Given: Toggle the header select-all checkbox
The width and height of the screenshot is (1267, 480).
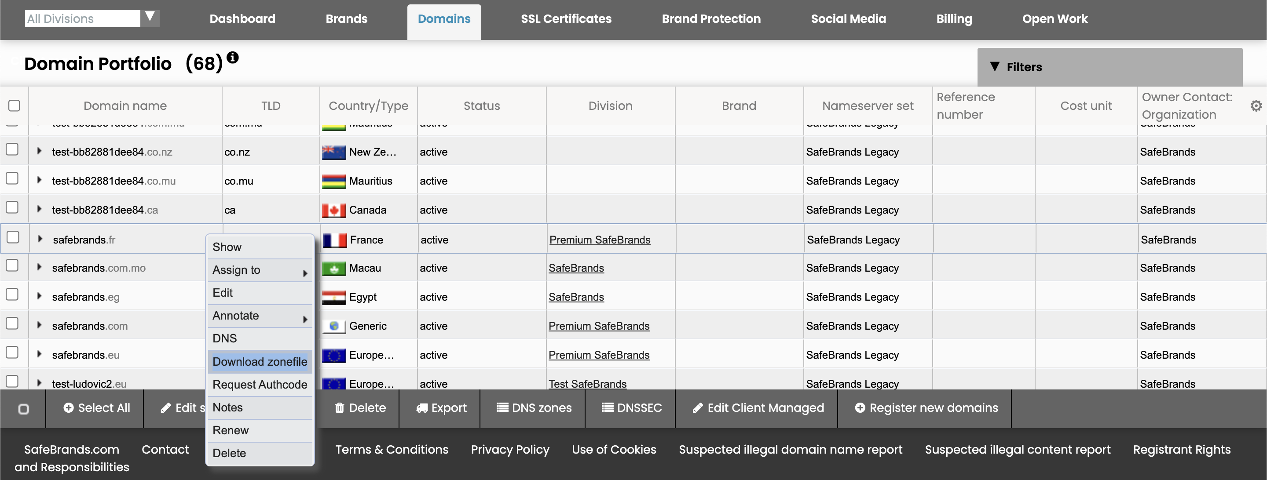Looking at the screenshot, I should click(x=14, y=105).
